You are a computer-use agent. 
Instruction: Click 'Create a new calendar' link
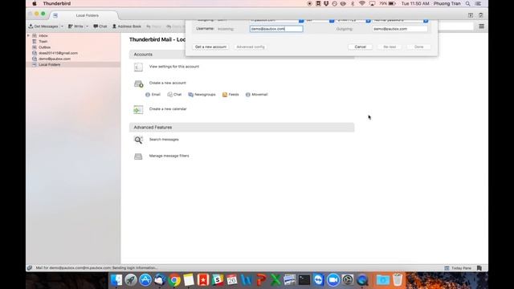168,109
